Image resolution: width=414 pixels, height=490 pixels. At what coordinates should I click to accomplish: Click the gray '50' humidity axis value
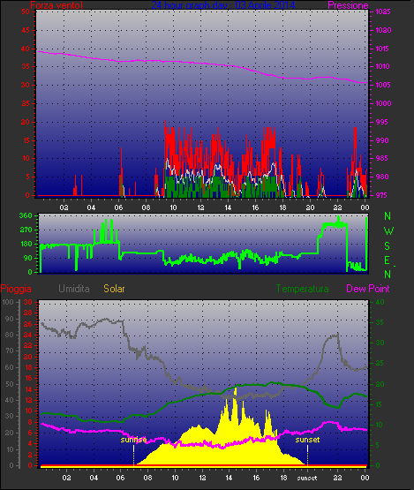tap(10, 384)
